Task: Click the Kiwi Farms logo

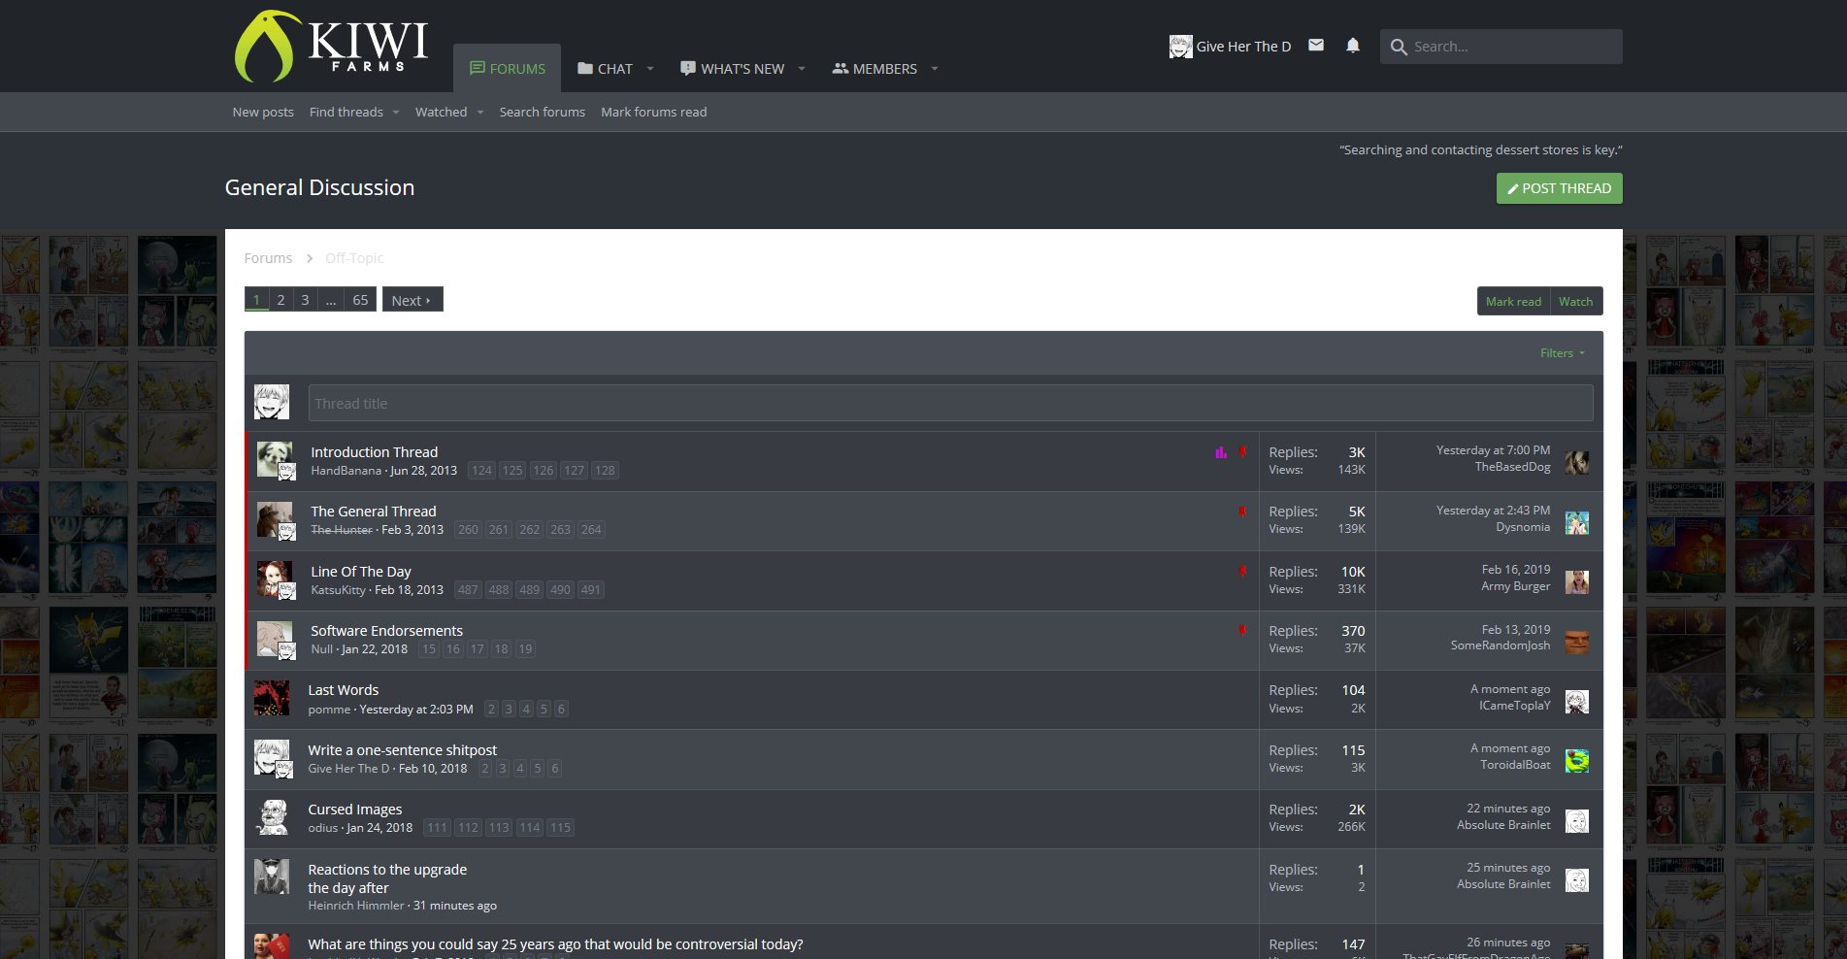Action: click(x=330, y=46)
